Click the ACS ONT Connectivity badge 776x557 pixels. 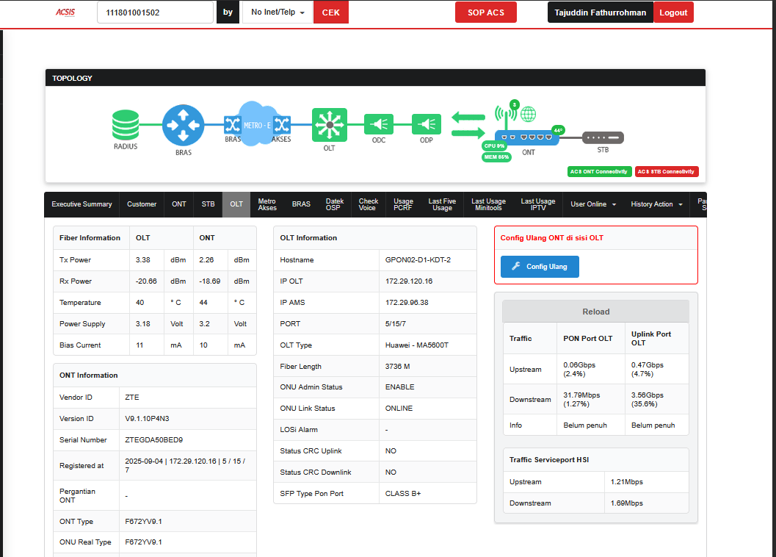(x=599, y=171)
